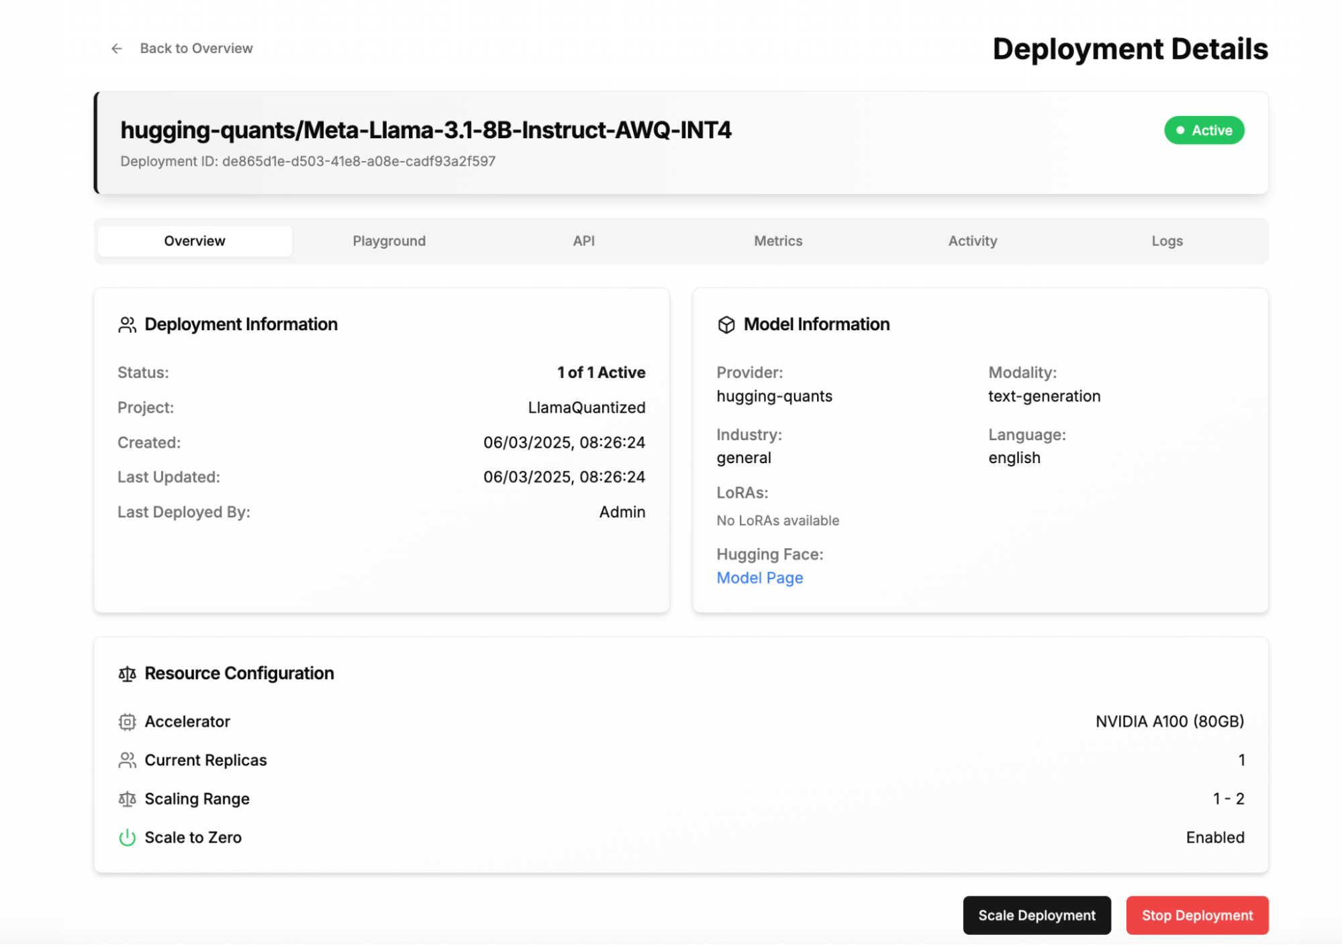Click the Accelerator chip icon

(x=127, y=722)
